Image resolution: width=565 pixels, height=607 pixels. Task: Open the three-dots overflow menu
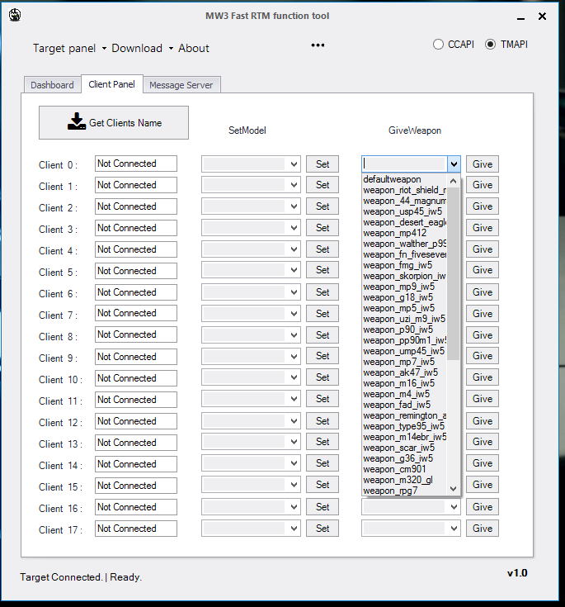tap(318, 45)
